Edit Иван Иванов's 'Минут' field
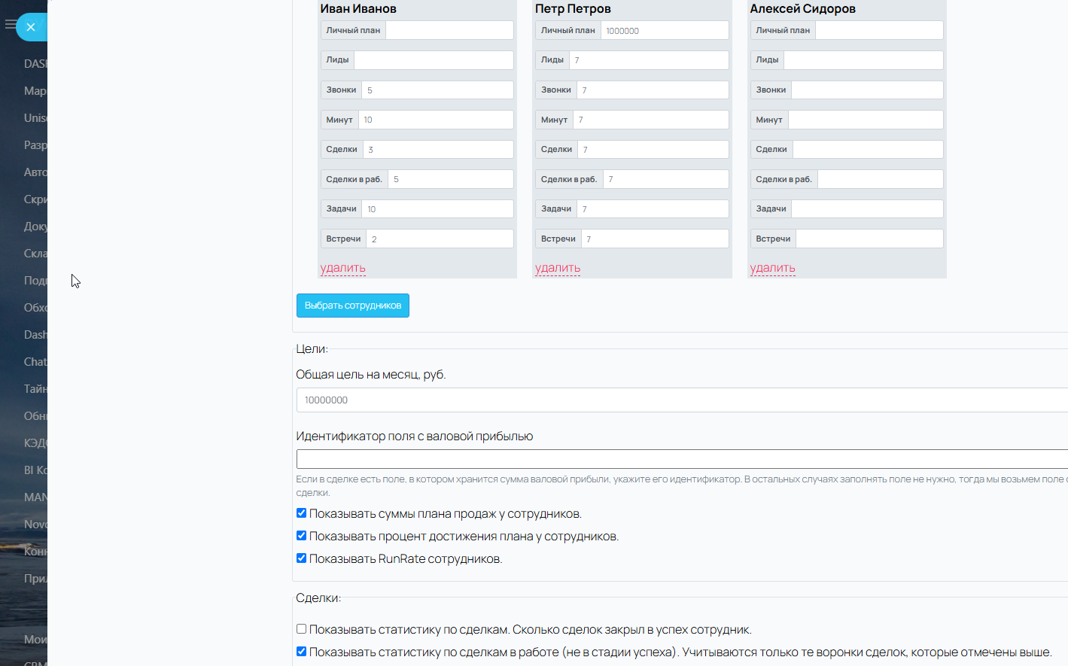This screenshot has height=666, width=1068. 436,120
